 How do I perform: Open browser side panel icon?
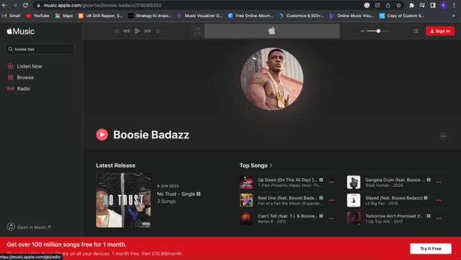(x=433, y=5)
